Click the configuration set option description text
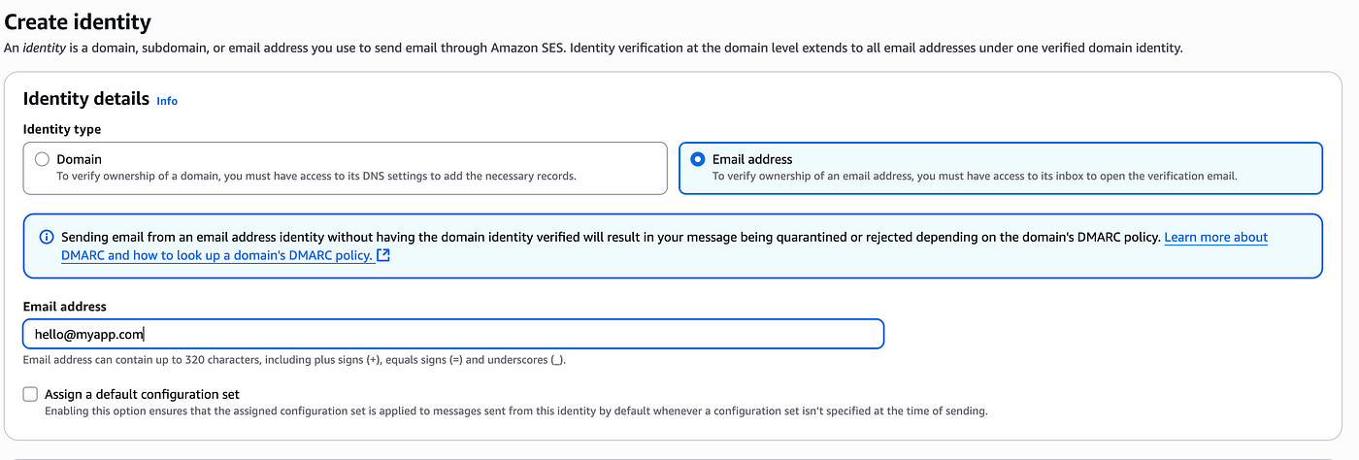The image size is (1359, 460). click(x=516, y=411)
